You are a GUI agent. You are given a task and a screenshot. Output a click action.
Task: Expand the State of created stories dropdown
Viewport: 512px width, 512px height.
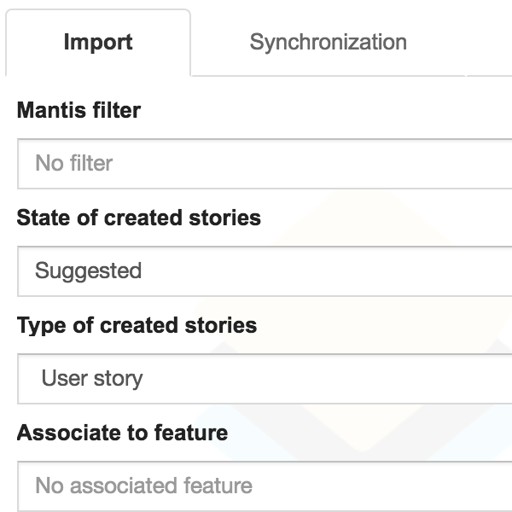point(265,271)
